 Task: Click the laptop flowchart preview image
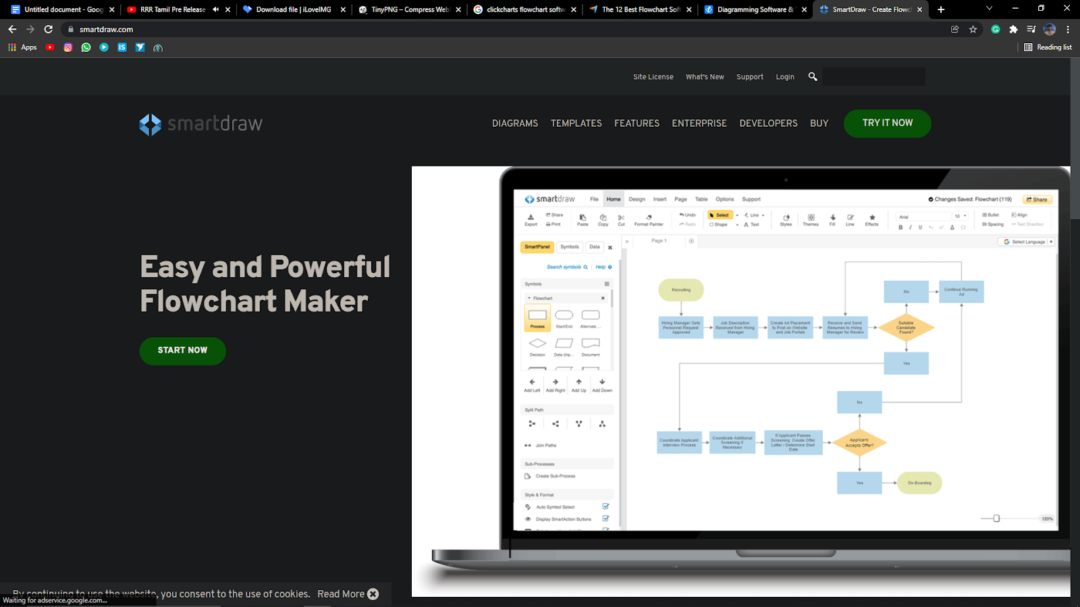tap(741, 381)
